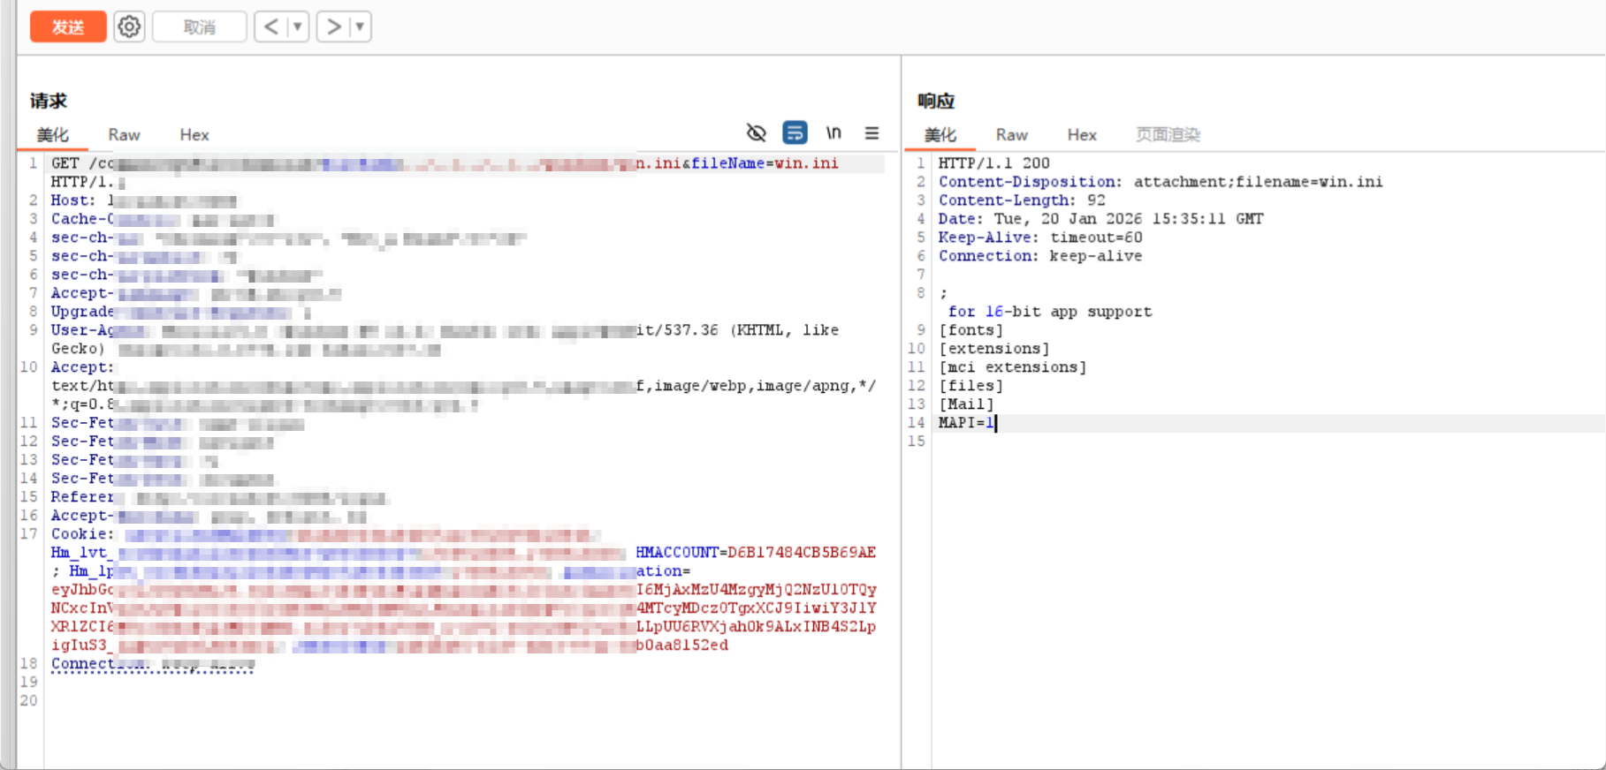Expand the previous-history dropdown arrow
Viewport: 1606px width, 770px height.
(298, 26)
